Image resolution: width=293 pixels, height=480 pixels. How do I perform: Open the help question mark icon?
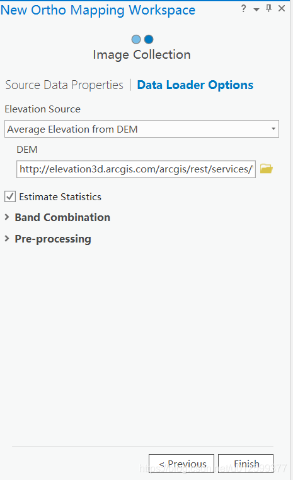(x=243, y=9)
